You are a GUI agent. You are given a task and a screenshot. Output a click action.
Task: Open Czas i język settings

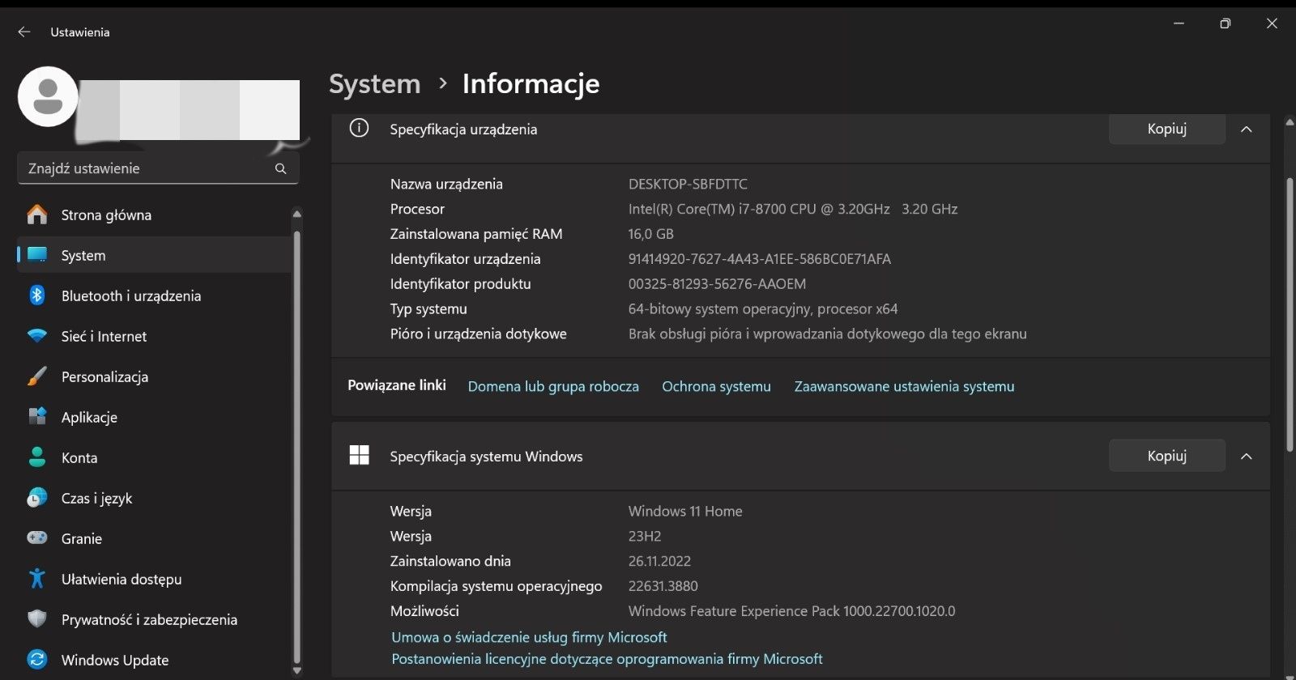(x=154, y=498)
